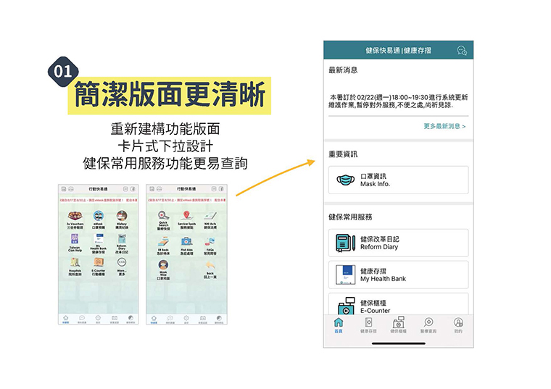Switch to the 健康存摺 bottom tab

[368, 325]
